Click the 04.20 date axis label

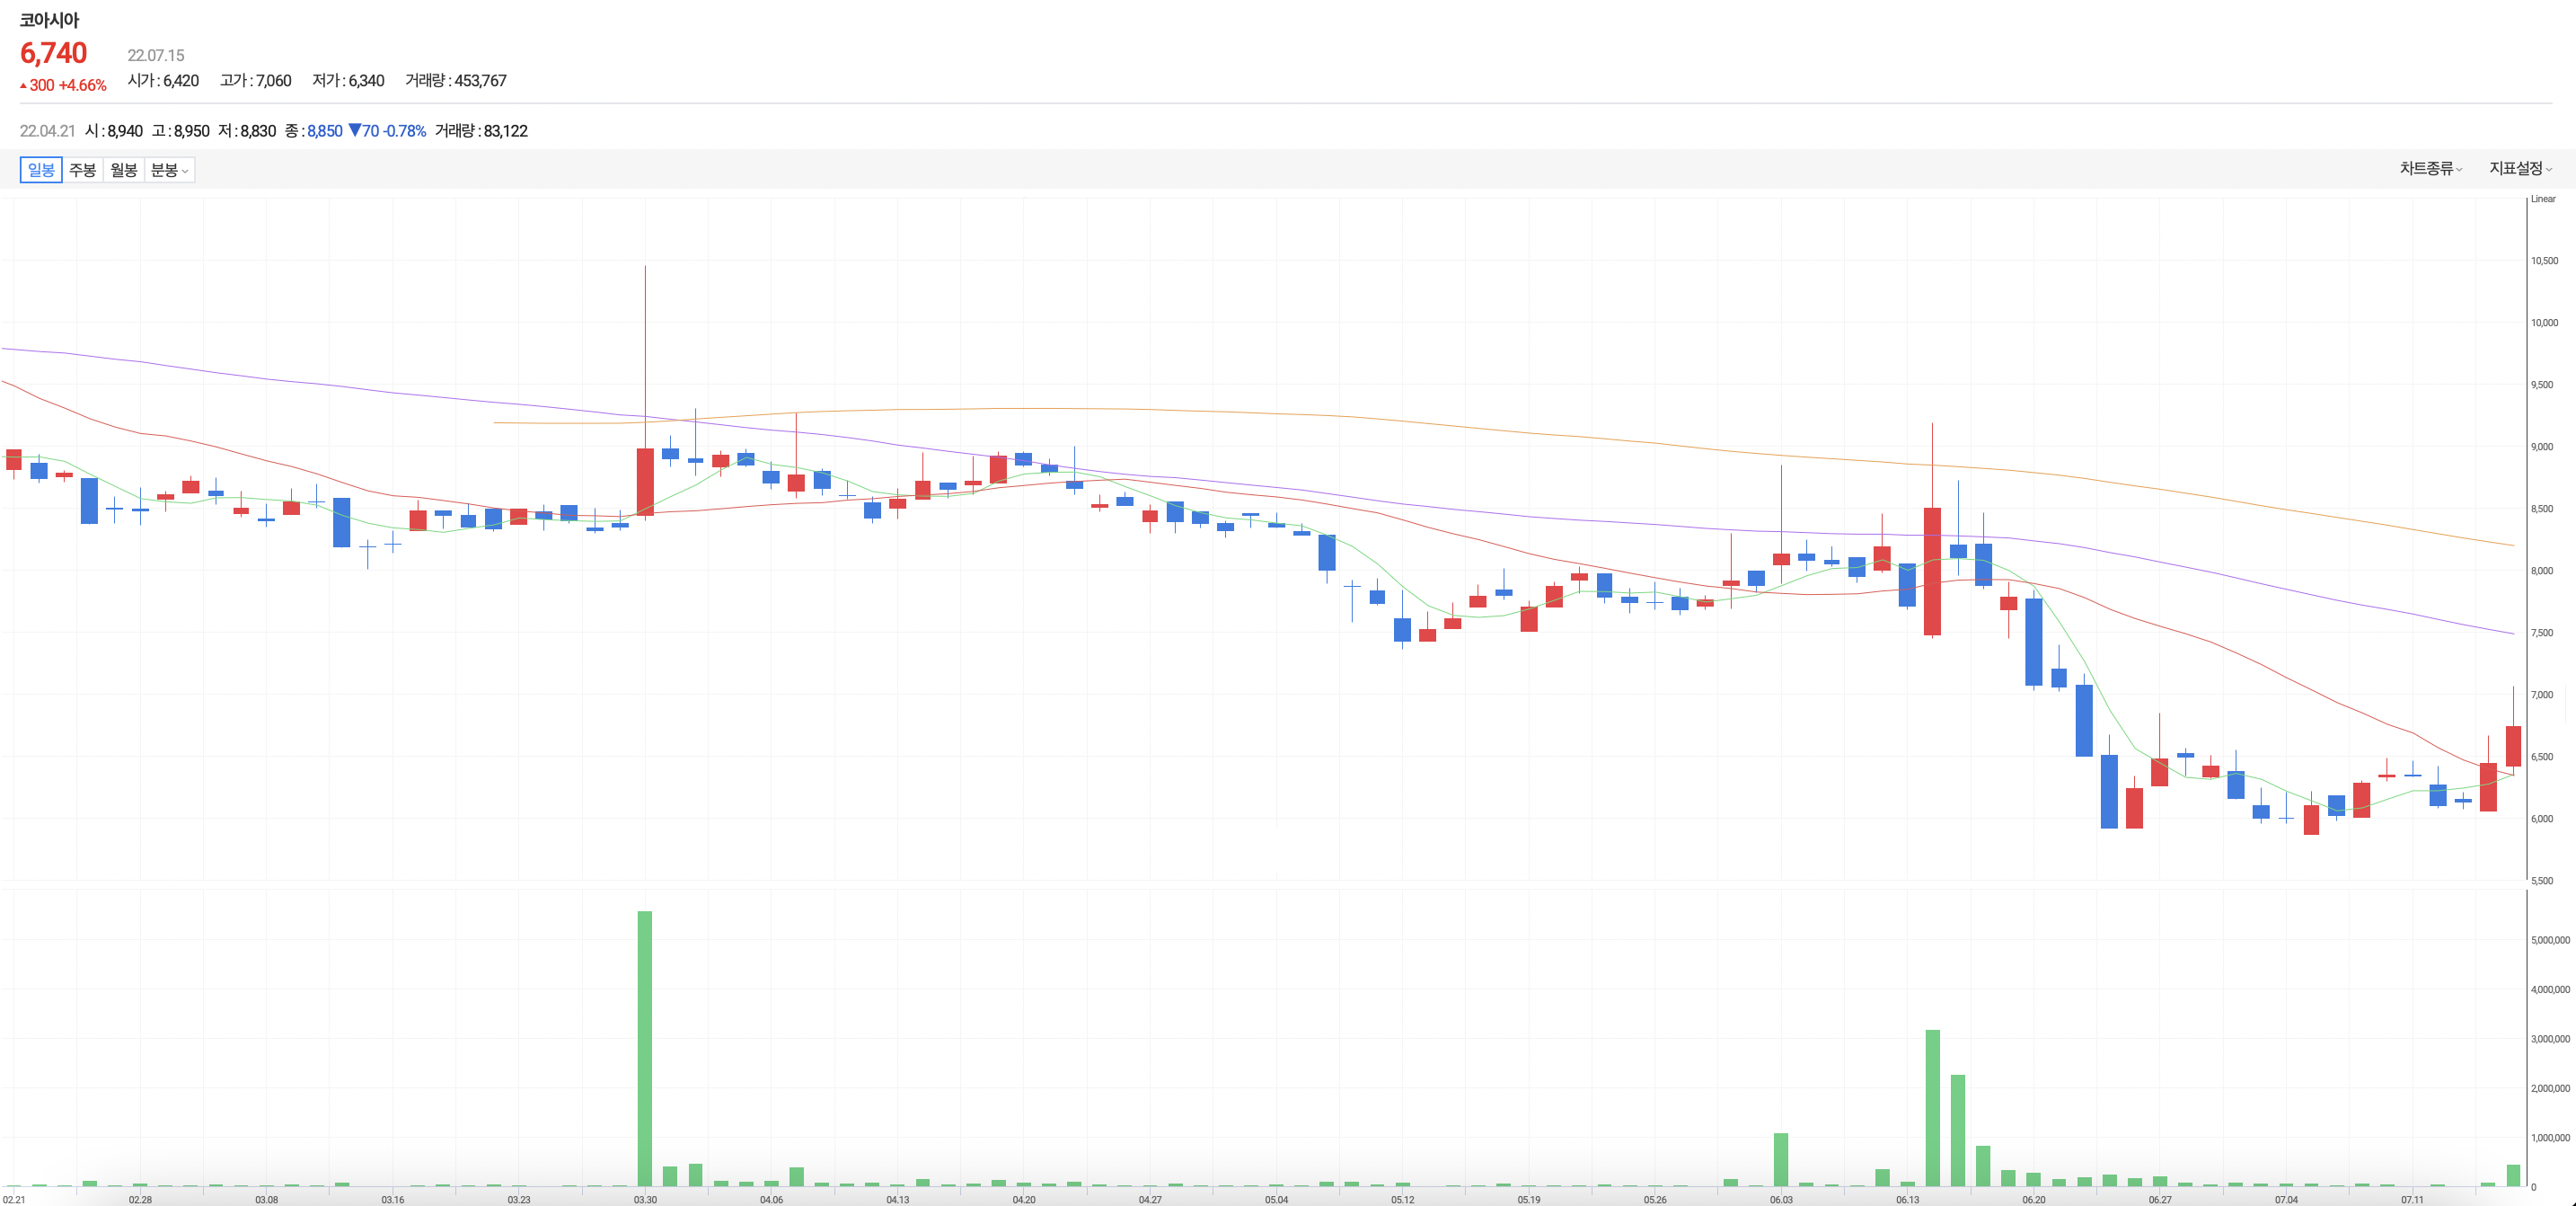point(1024,1199)
